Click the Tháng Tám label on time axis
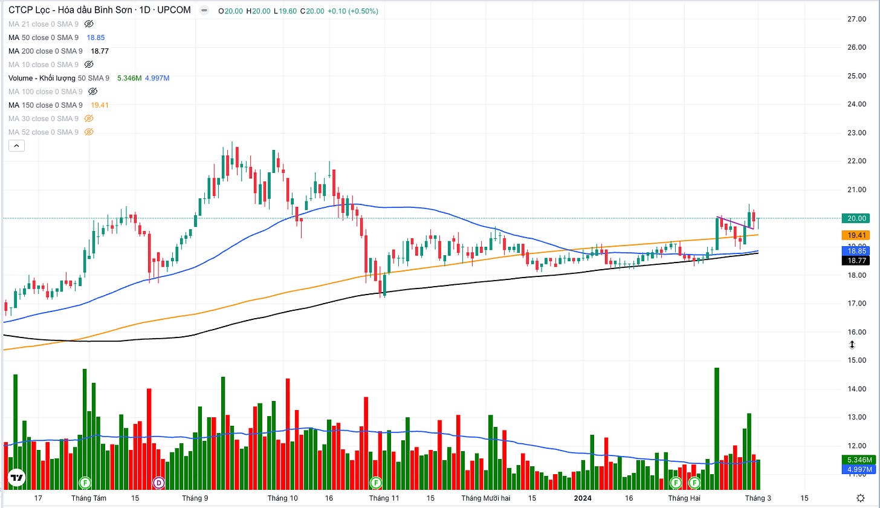 pyautogui.click(x=89, y=498)
